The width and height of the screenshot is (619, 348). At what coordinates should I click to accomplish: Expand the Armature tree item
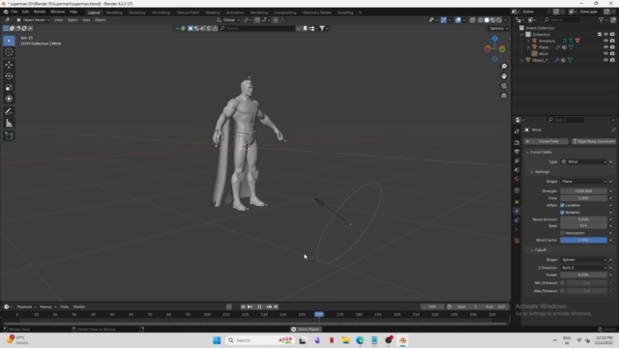click(x=528, y=41)
